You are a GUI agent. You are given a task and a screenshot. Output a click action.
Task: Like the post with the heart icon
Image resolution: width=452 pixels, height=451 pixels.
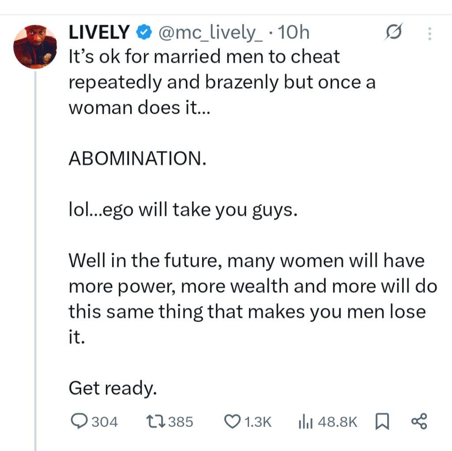[x=232, y=421]
